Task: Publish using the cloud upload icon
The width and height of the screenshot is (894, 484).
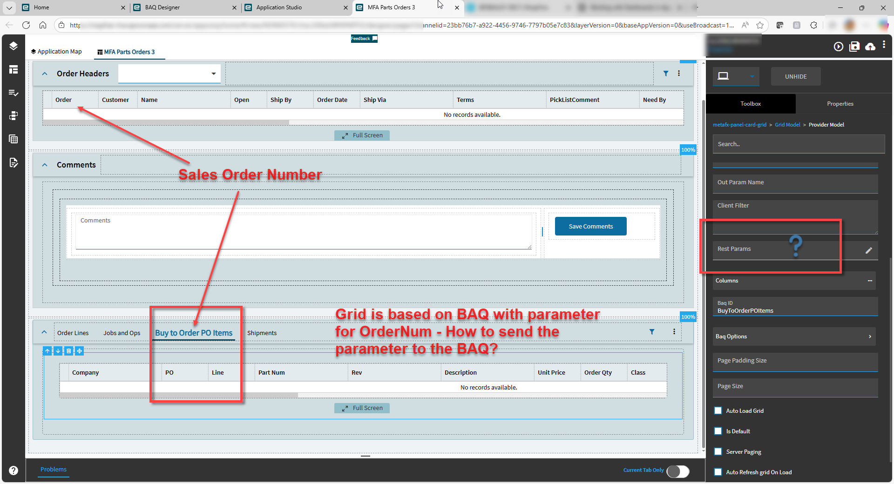Action: (x=870, y=47)
